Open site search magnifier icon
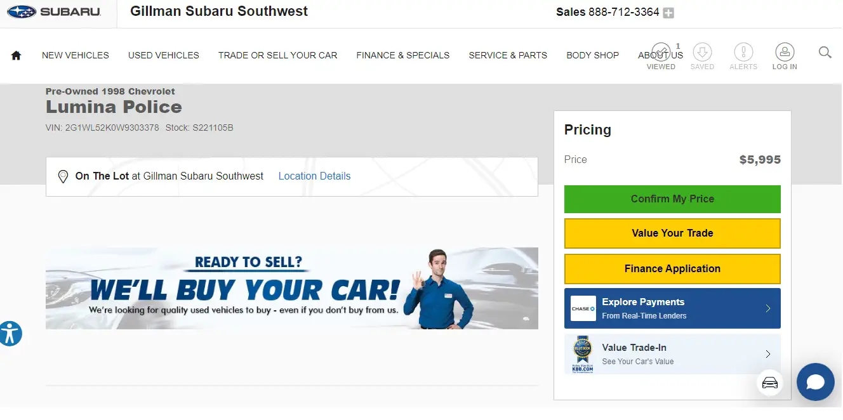The width and height of the screenshot is (843, 420). 825,53
